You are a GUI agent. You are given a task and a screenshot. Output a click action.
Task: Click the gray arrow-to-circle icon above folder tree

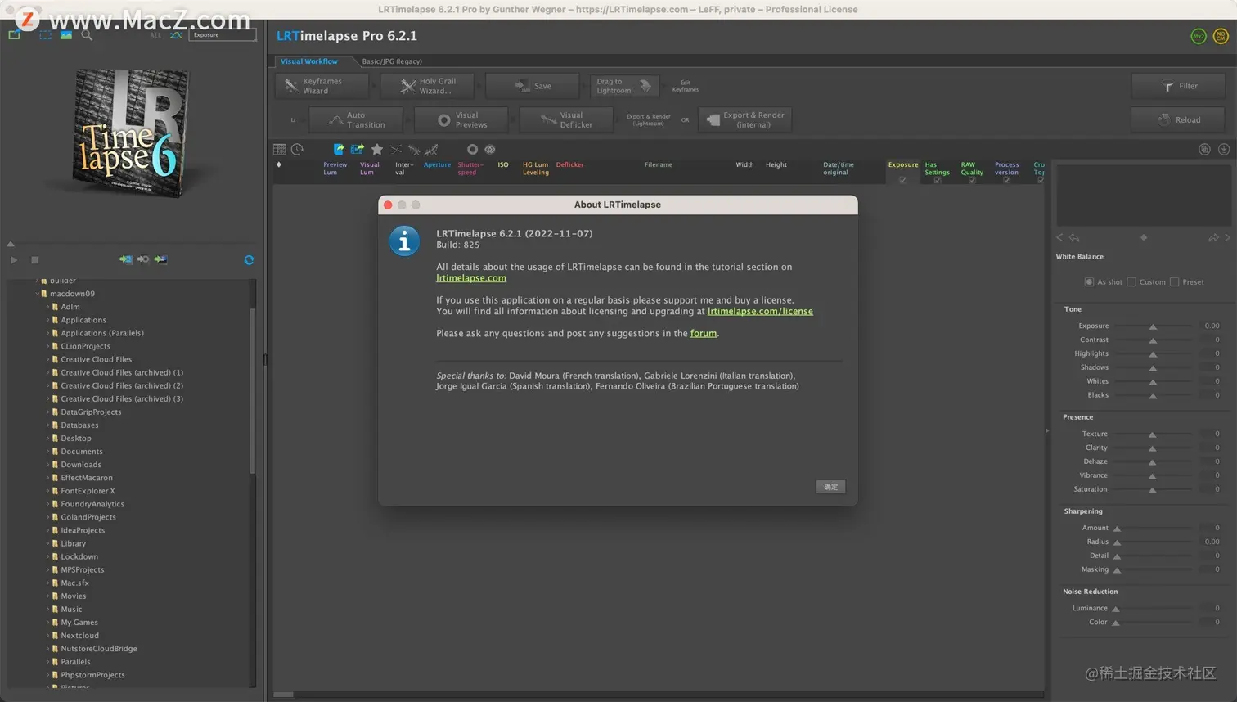143,259
